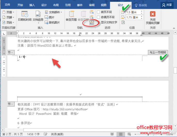Click the status bar page count 第2页,共5页
Screen dimensions: 177x137
click(12, 134)
